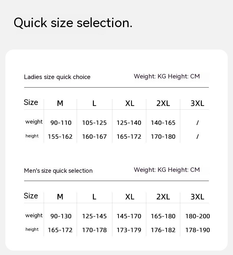Select the XL header in ladies table
233x255 pixels.
pyautogui.click(x=129, y=103)
